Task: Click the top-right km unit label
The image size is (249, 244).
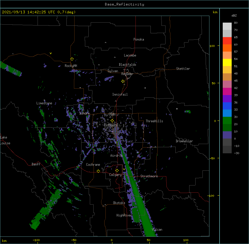Action: (215, 12)
